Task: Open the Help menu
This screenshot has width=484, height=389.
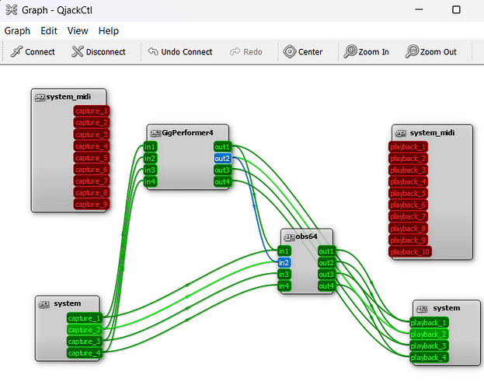Action: point(108,31)
